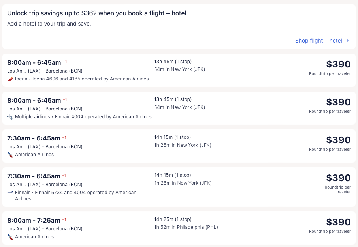Screen dimensions: 358x247
Task: Select the Finnair 5734 flight's 7:30am - 6:45am time
Action: tap(34, 176)
